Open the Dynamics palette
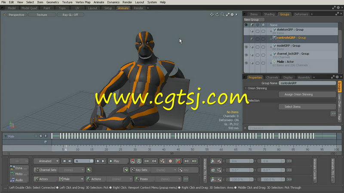 [19, 168]
